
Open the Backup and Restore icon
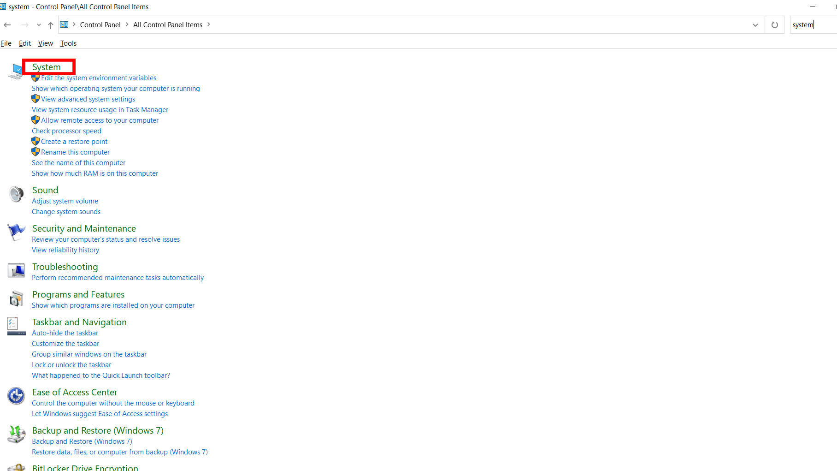16,434
